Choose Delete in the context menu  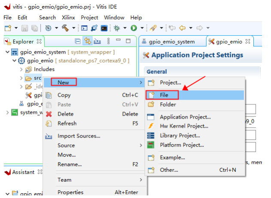(x=94, y=114)
